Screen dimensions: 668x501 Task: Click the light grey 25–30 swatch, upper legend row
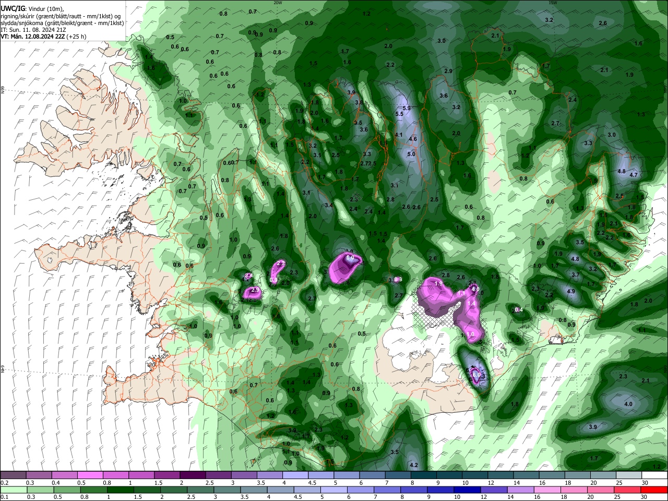point(628,475)
